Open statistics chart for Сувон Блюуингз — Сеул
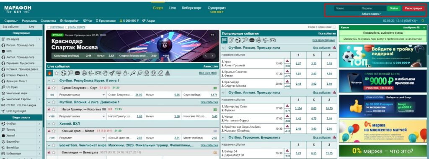 coord(49,88)
